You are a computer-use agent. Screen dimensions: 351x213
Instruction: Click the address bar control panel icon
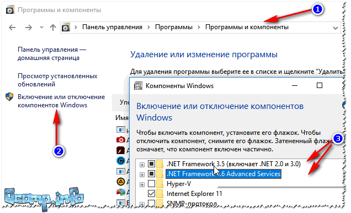(x=66, y=28)
